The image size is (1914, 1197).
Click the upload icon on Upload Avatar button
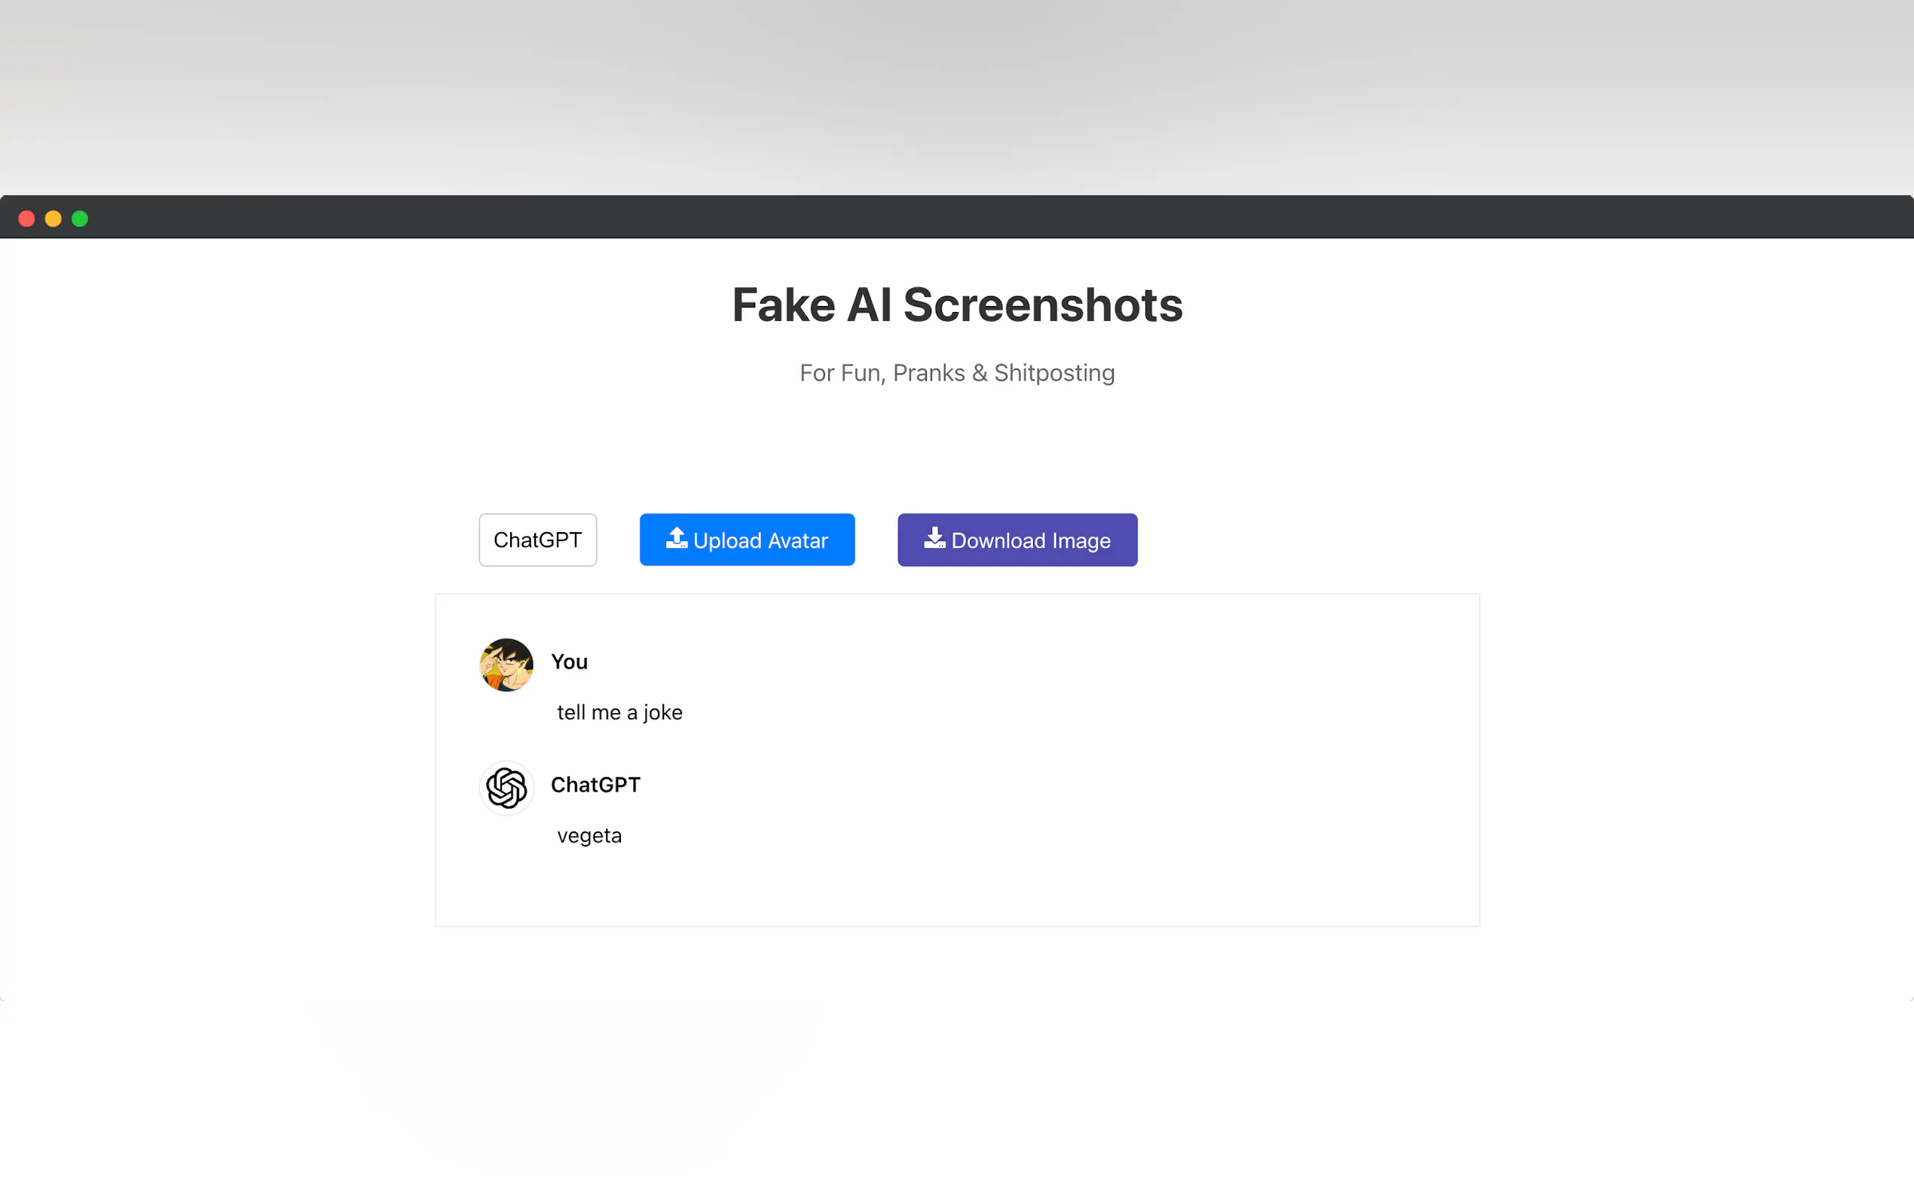coord(676,539)
